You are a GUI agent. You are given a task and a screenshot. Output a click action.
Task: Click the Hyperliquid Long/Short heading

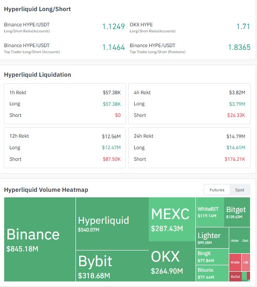tap(38, 9)
